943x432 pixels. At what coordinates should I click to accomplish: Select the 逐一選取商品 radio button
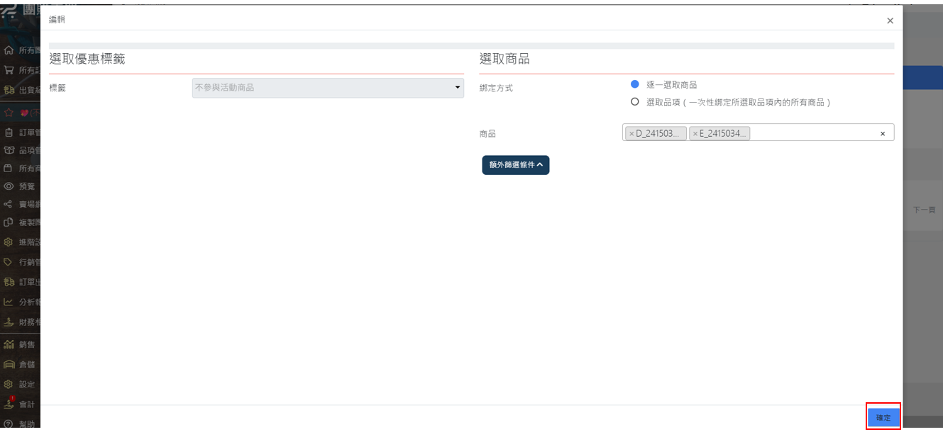(635, 84)
